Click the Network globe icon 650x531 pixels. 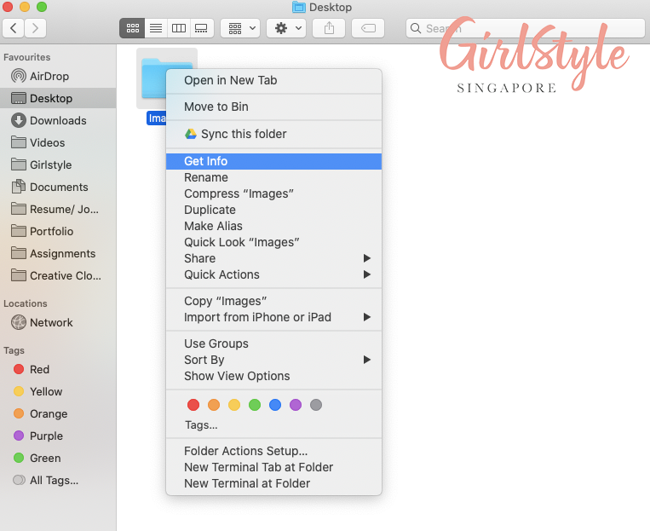18,322
